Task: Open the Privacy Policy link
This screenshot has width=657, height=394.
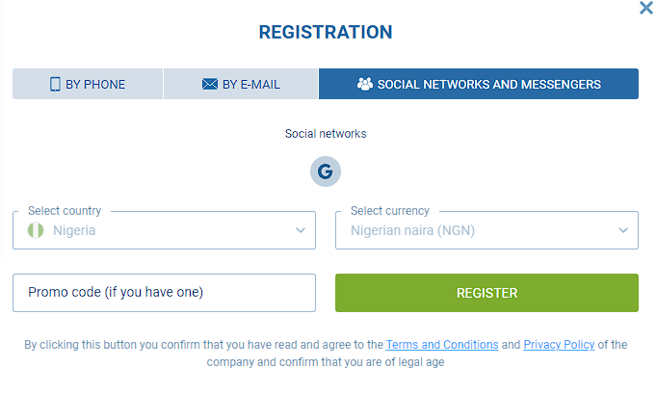Action: [x=560, y=345]
